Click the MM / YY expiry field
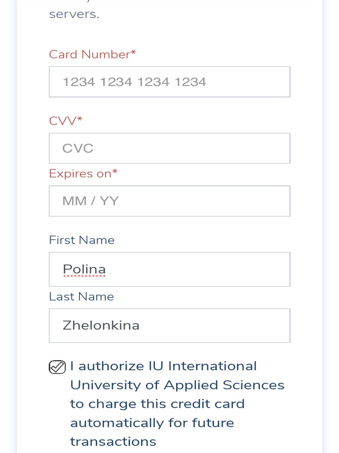Viewport: 339px width, 453px height. (x=169, y=201)
